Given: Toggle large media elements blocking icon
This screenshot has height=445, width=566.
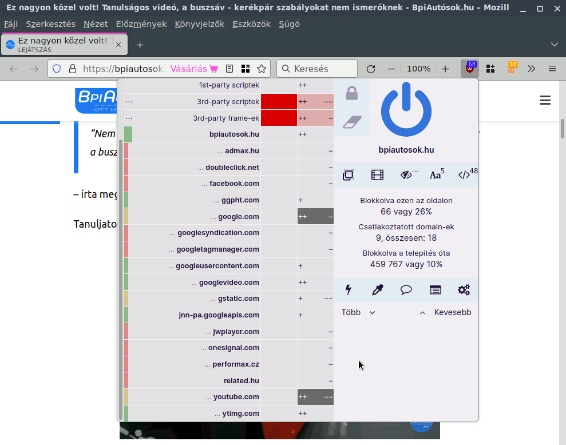Looking at the screenshot, I should pos(377,175).
